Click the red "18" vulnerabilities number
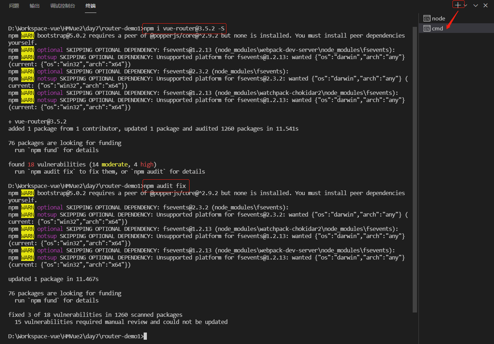The image size is (494, 344). tap(30, 164)
